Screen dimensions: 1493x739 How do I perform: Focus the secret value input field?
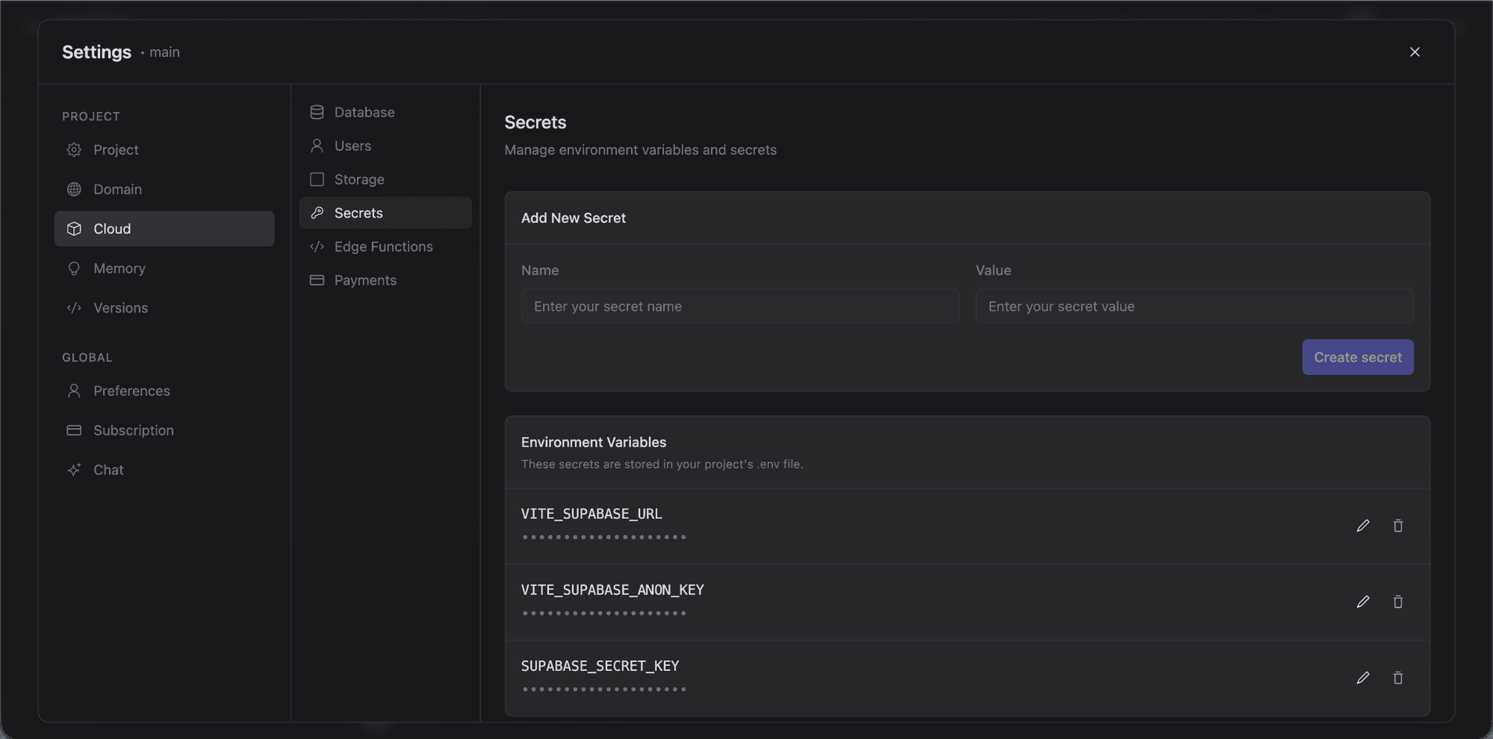(x=1194, y=306)
